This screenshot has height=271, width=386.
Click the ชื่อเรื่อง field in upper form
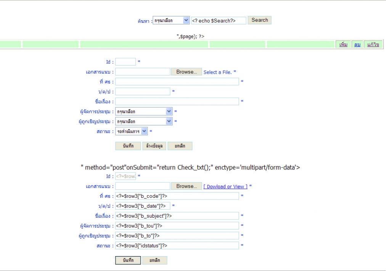[x=177, y=101]
